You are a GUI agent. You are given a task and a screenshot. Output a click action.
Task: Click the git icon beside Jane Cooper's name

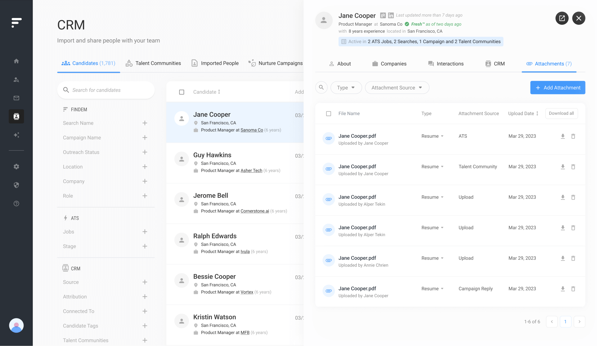(383, 15)
